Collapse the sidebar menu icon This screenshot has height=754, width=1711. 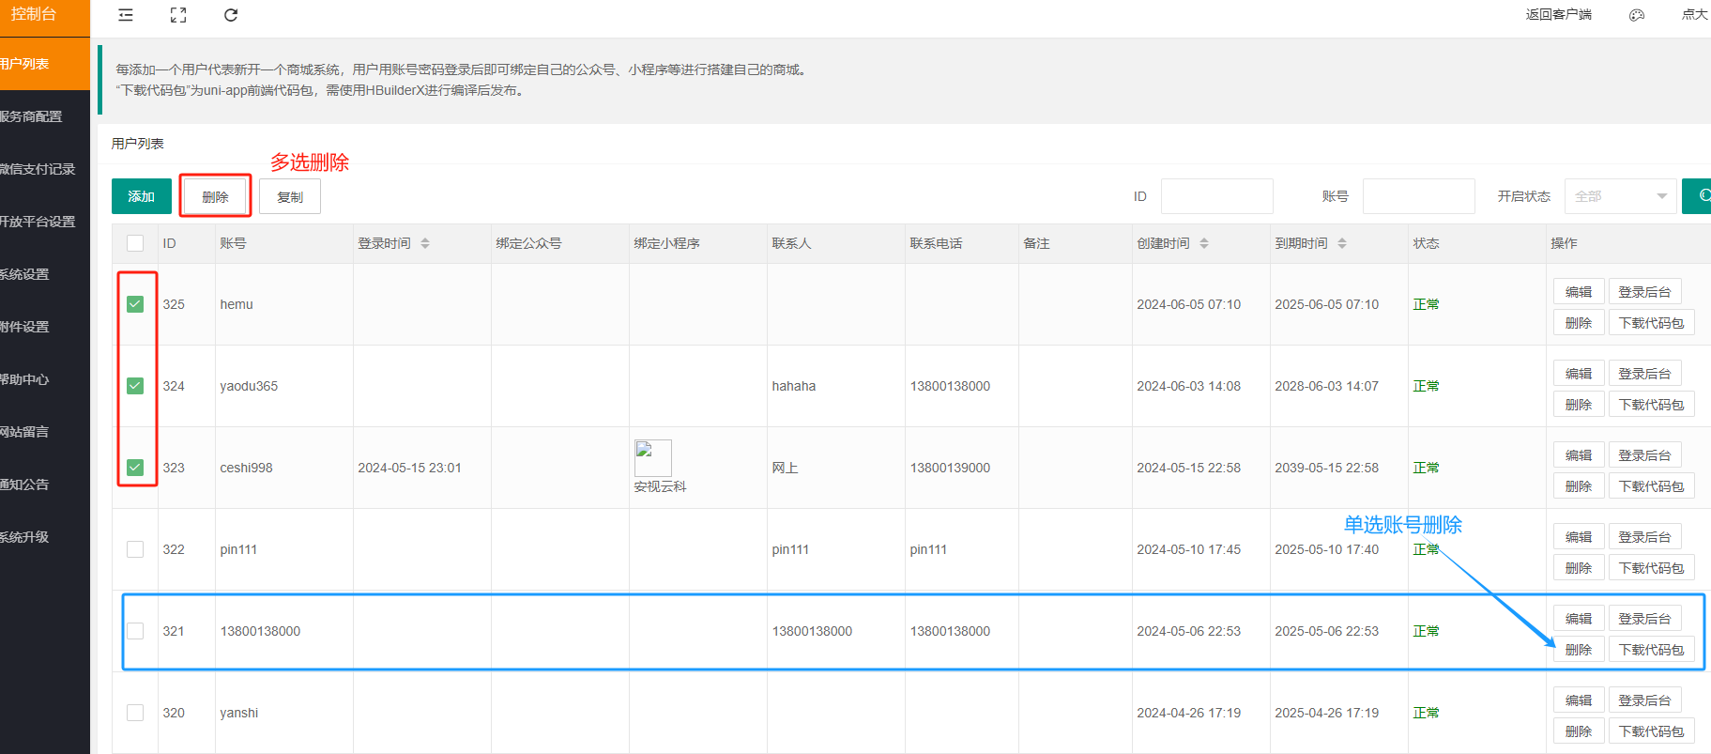(126, 15)
